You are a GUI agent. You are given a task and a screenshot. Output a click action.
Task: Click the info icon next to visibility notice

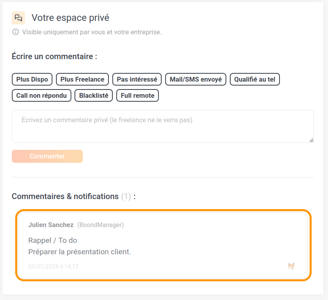pos(16,32)
